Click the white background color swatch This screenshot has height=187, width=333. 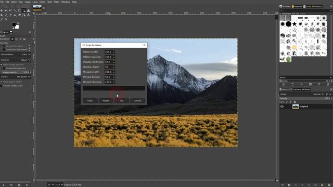[x=17, y=27]
